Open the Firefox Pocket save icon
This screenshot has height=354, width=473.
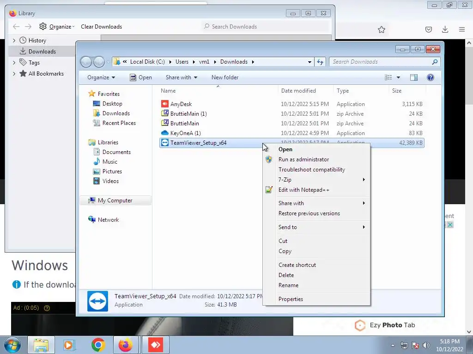point(428,29)
